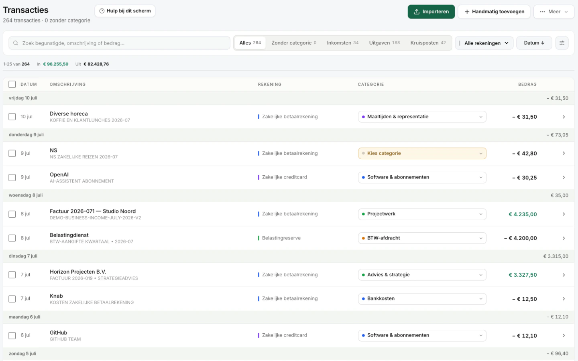578x361 pixels.
Task: Open Maaltijden & representatie category dropdown
Action: (422, 117)
